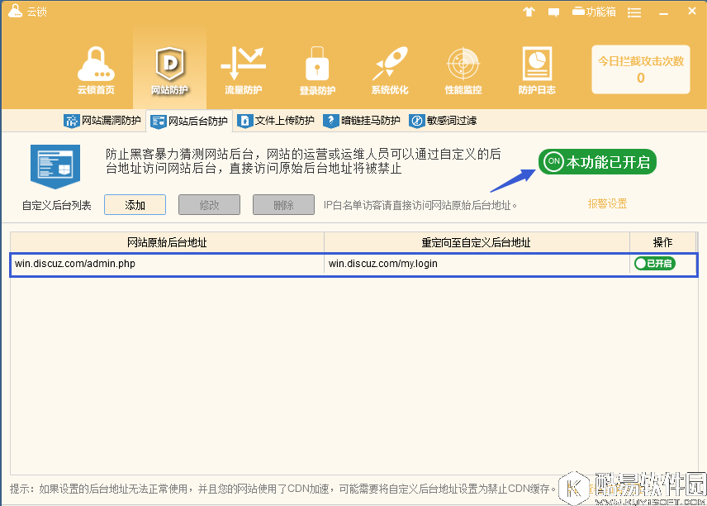Open the 系统优化 system optimization module
The image size is (707, 506).
pyautogui.click(x=388, y=69)
